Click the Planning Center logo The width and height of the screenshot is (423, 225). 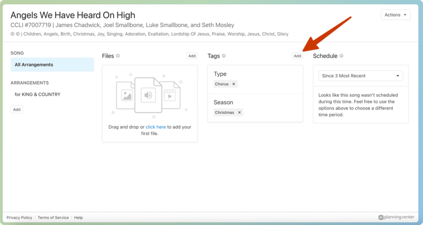click(396, 217)
